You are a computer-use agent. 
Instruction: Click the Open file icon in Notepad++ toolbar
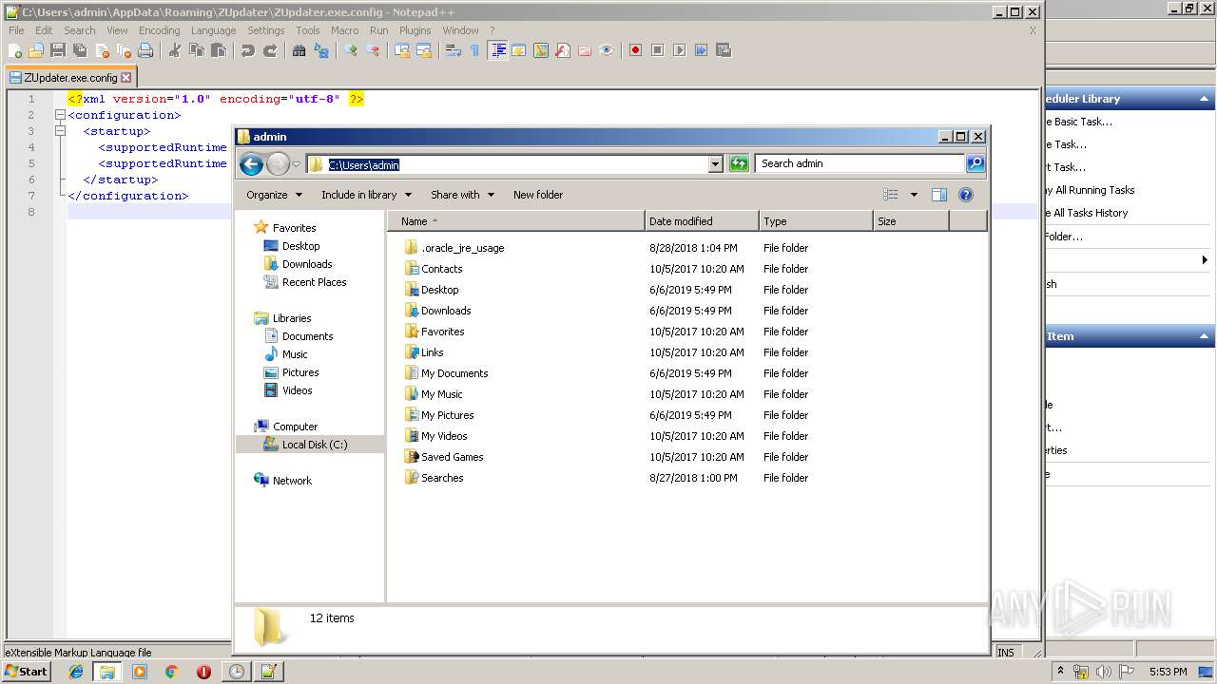[x=36, y=50]
